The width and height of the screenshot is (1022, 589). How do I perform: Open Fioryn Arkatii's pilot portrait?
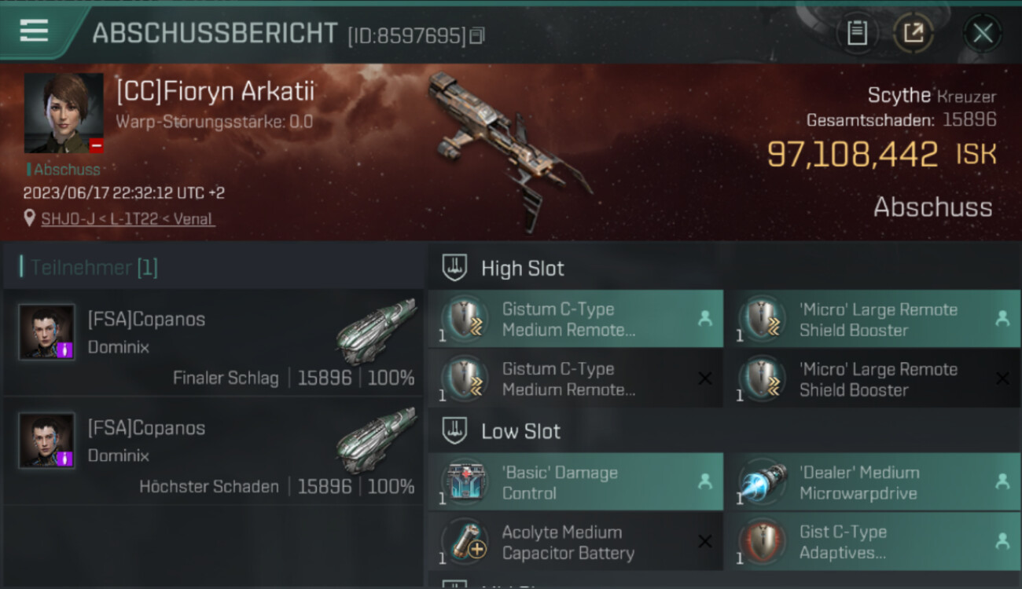(64, 113)
